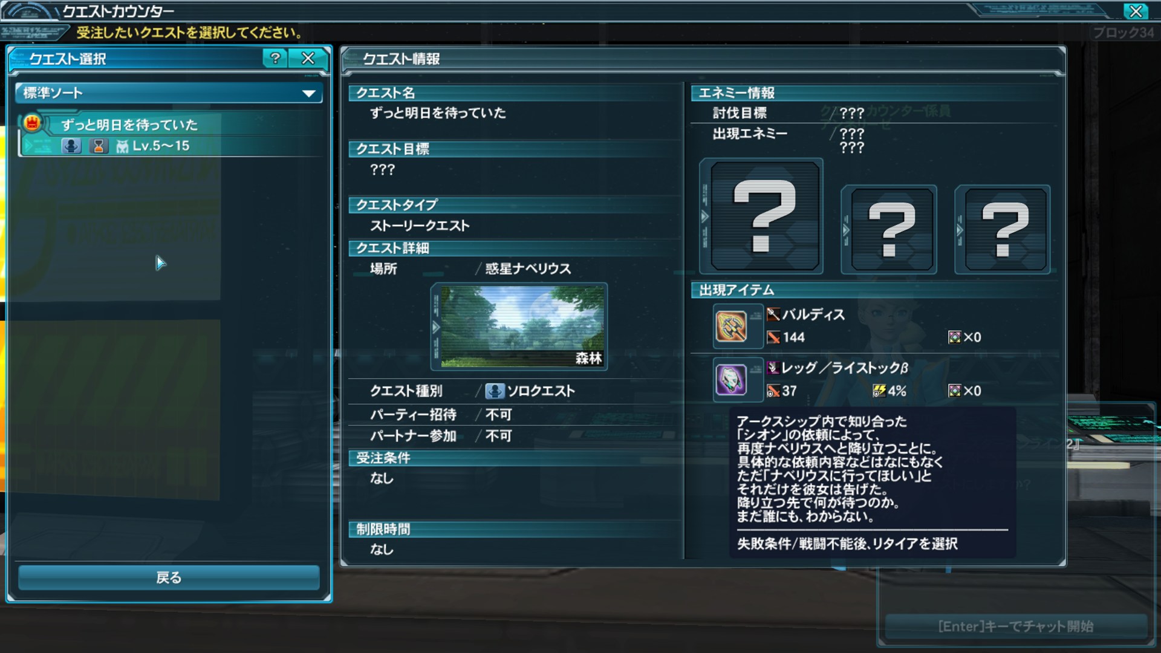Click the 戻る button
1161x653 pixels.
[169, 577]
